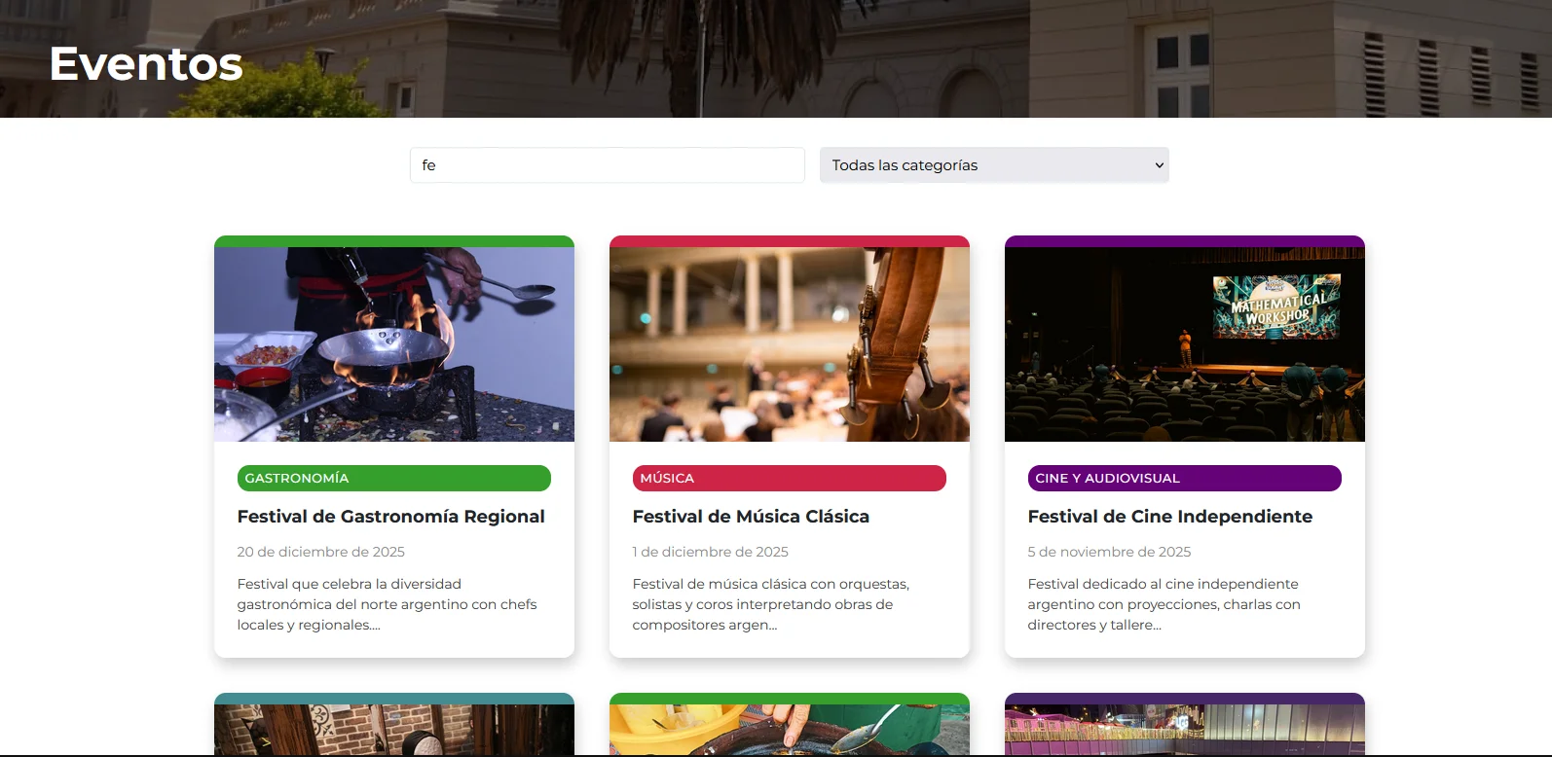This screenshot has width=1552, height=757.
Task: Click the gastronomy festival description text
Action: (x=387, y=604)
